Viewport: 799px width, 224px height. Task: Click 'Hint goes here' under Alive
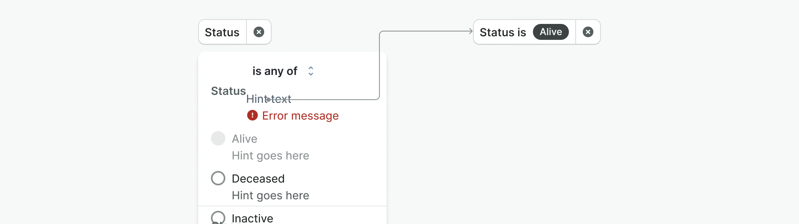coord(270,155)
